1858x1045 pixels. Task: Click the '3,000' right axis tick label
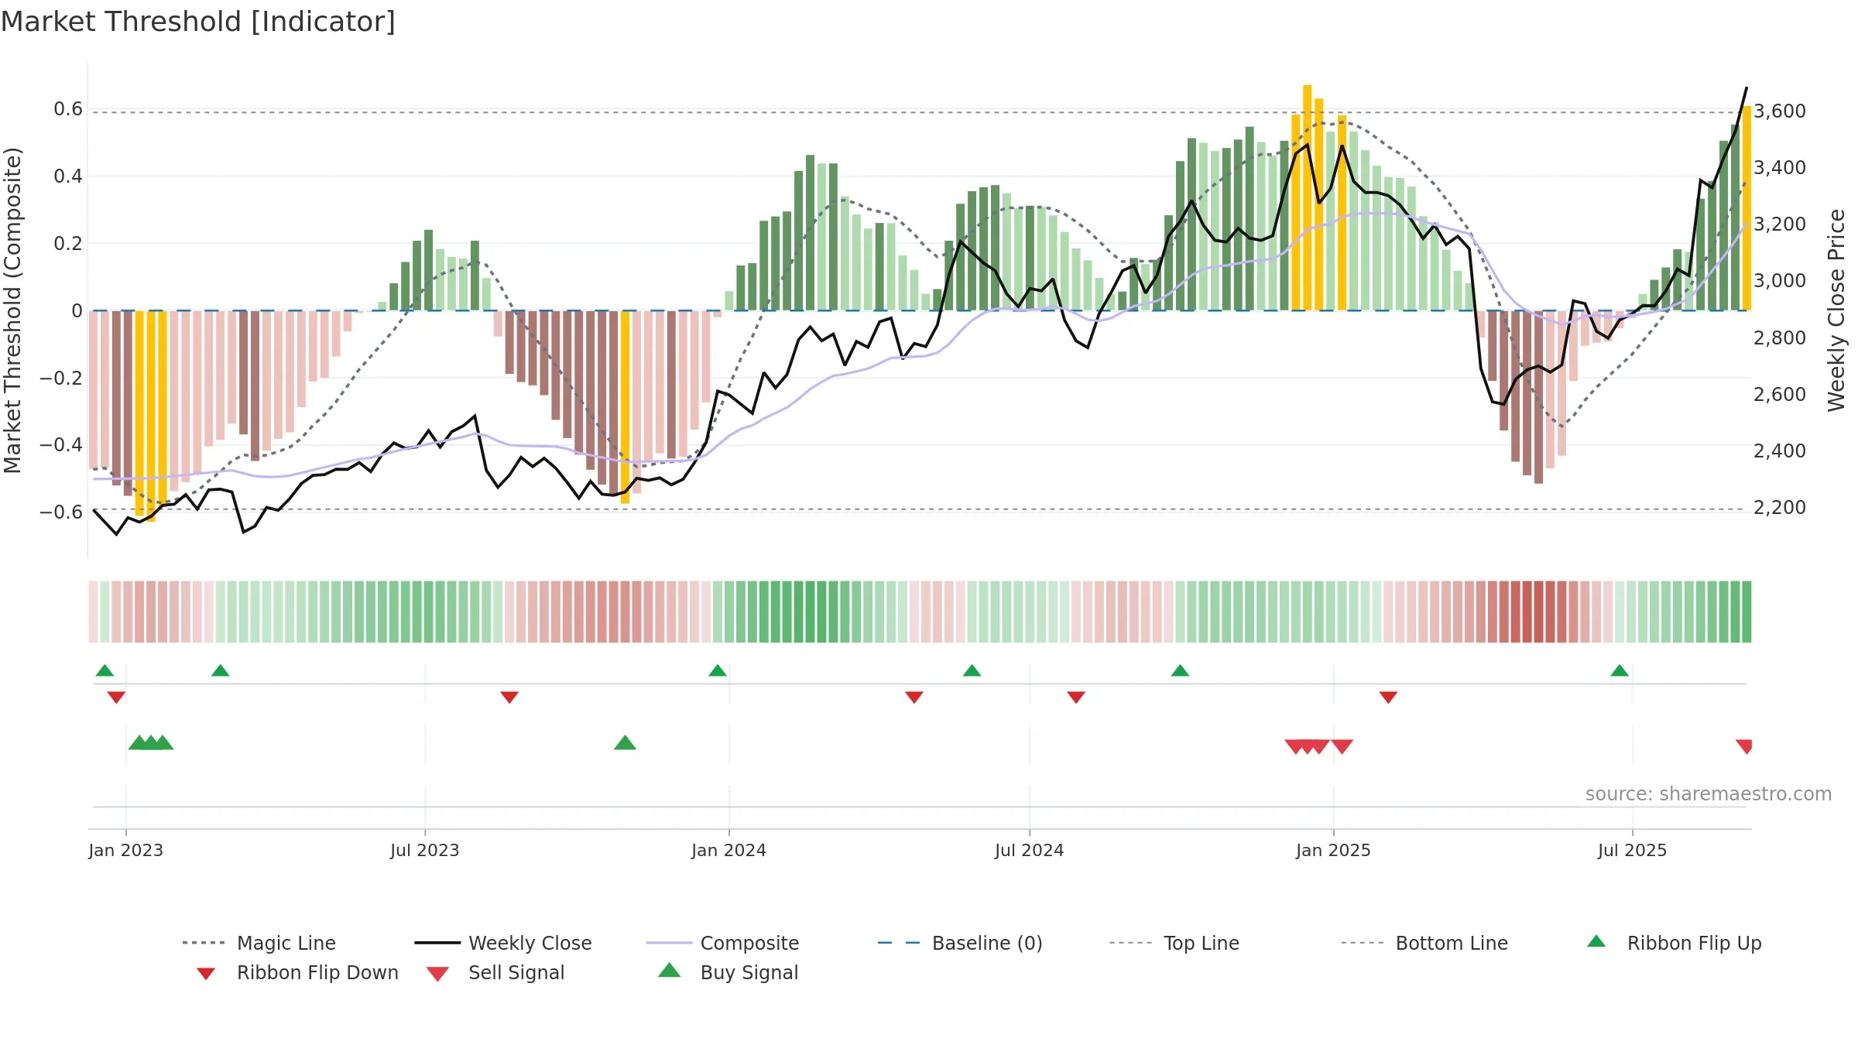pyautogui.click(x=1780, y=281)
